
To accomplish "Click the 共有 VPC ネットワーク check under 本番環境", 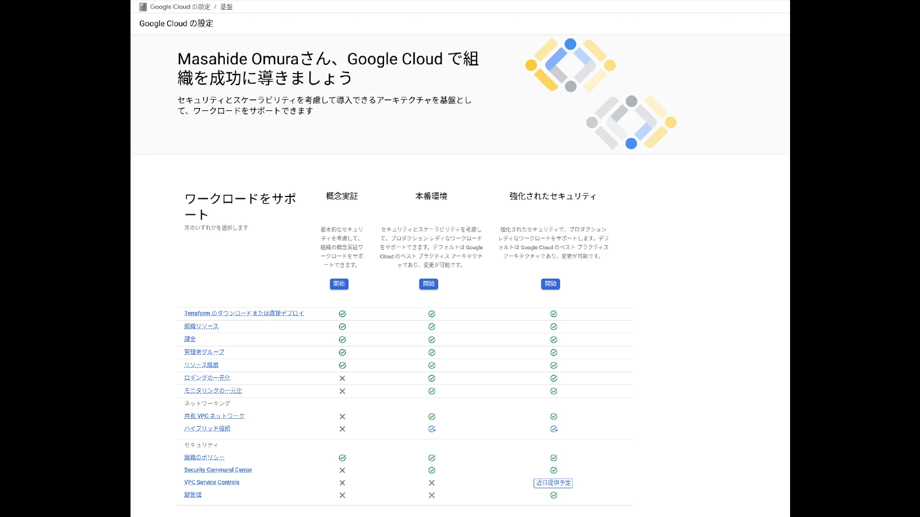I will [x=432, y=416].
